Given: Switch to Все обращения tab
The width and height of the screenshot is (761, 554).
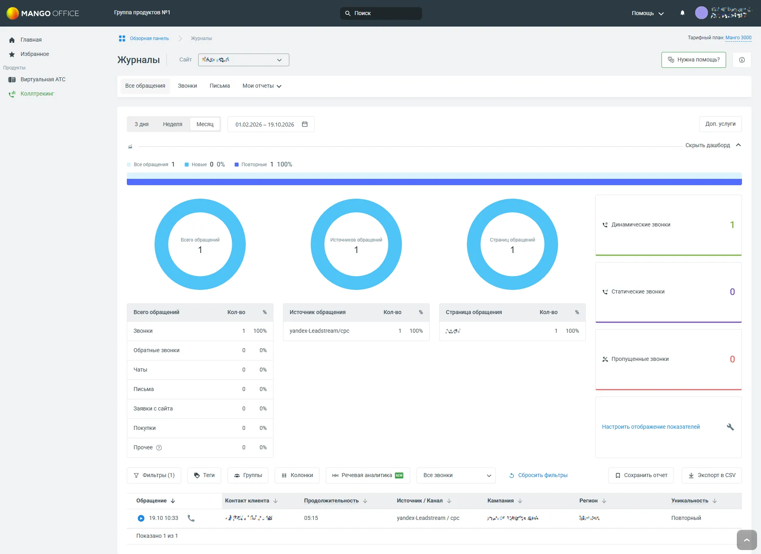Looking at the screenshot, I should (x=145, y=86).
